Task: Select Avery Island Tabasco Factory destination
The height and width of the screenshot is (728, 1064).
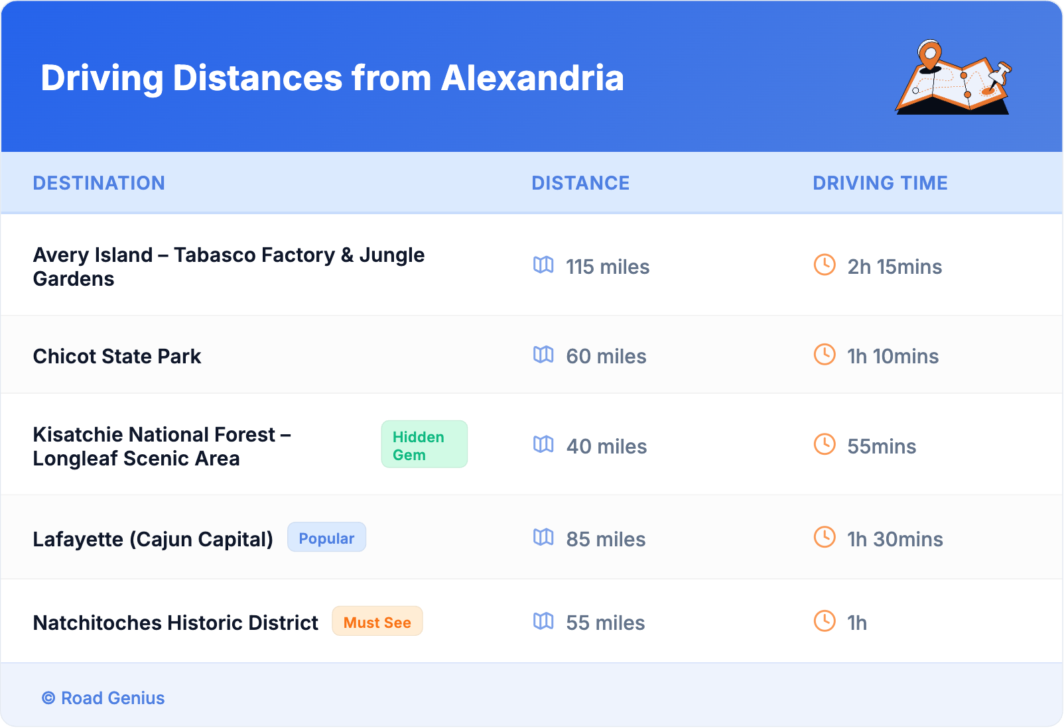Action: tap(228, 267)
